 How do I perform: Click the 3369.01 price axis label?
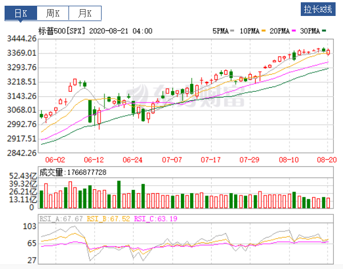[x=22, y=53]
